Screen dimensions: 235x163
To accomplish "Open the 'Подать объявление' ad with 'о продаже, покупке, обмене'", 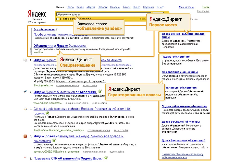I will click(x=176, y=57).
